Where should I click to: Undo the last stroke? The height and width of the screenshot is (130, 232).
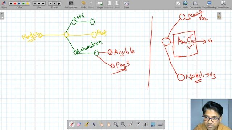click(83, 5)
